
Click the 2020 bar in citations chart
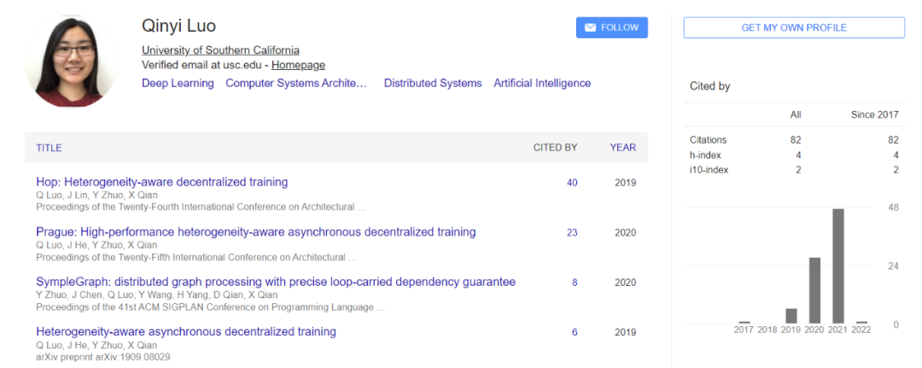(x=814, y=290)
